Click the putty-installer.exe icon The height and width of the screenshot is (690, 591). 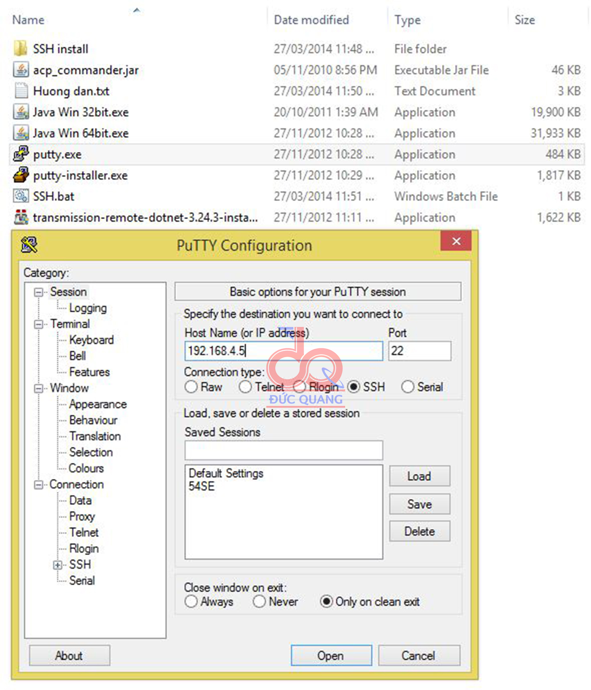21,175
